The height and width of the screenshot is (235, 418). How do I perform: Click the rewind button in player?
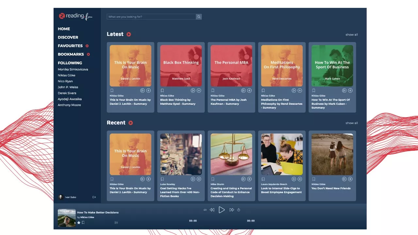(212, 210)
